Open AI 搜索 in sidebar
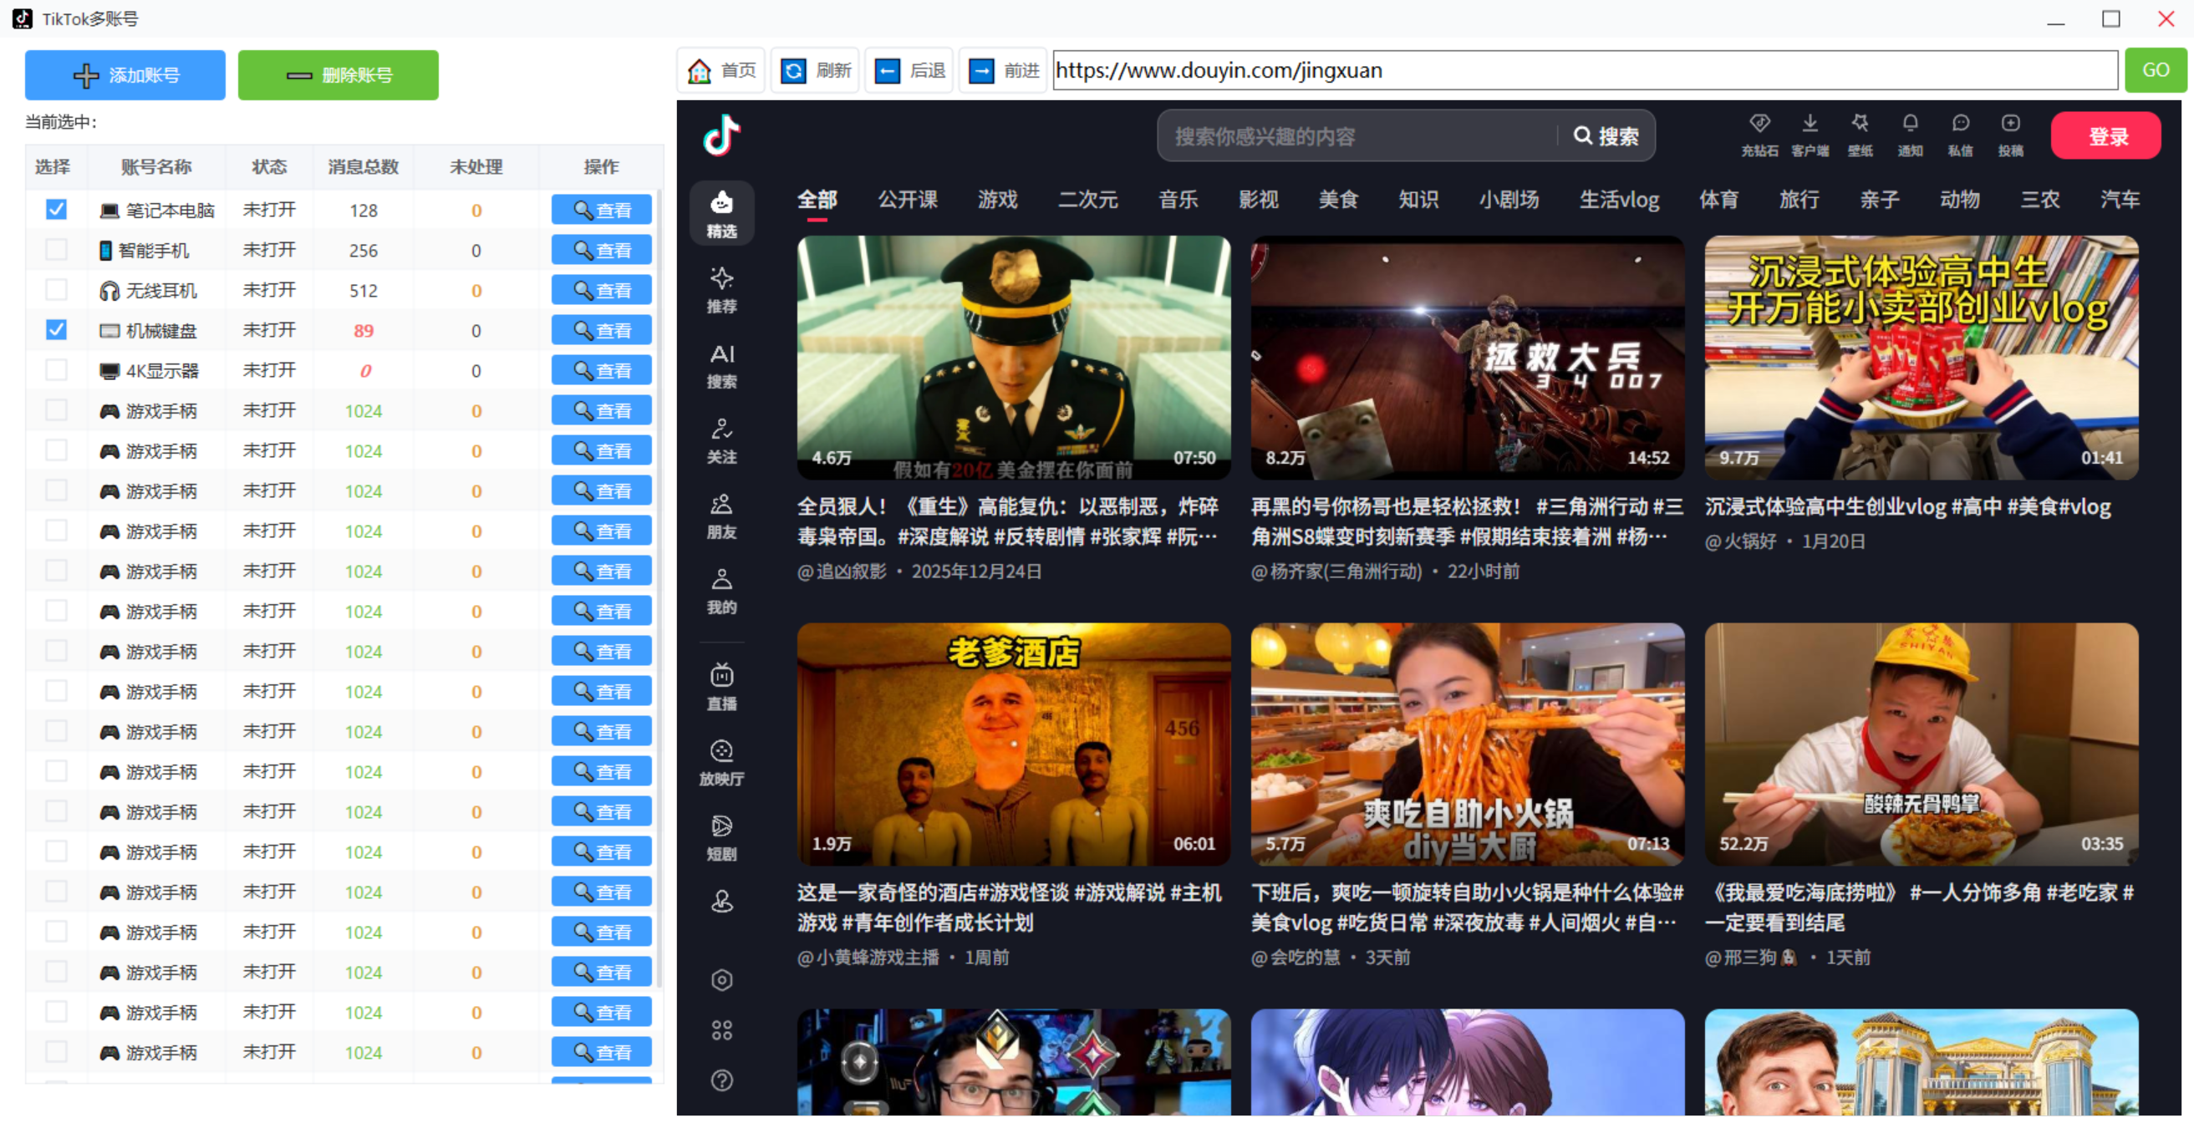Viewport: 2194px width, 1128px height. [x=721, y=365]
